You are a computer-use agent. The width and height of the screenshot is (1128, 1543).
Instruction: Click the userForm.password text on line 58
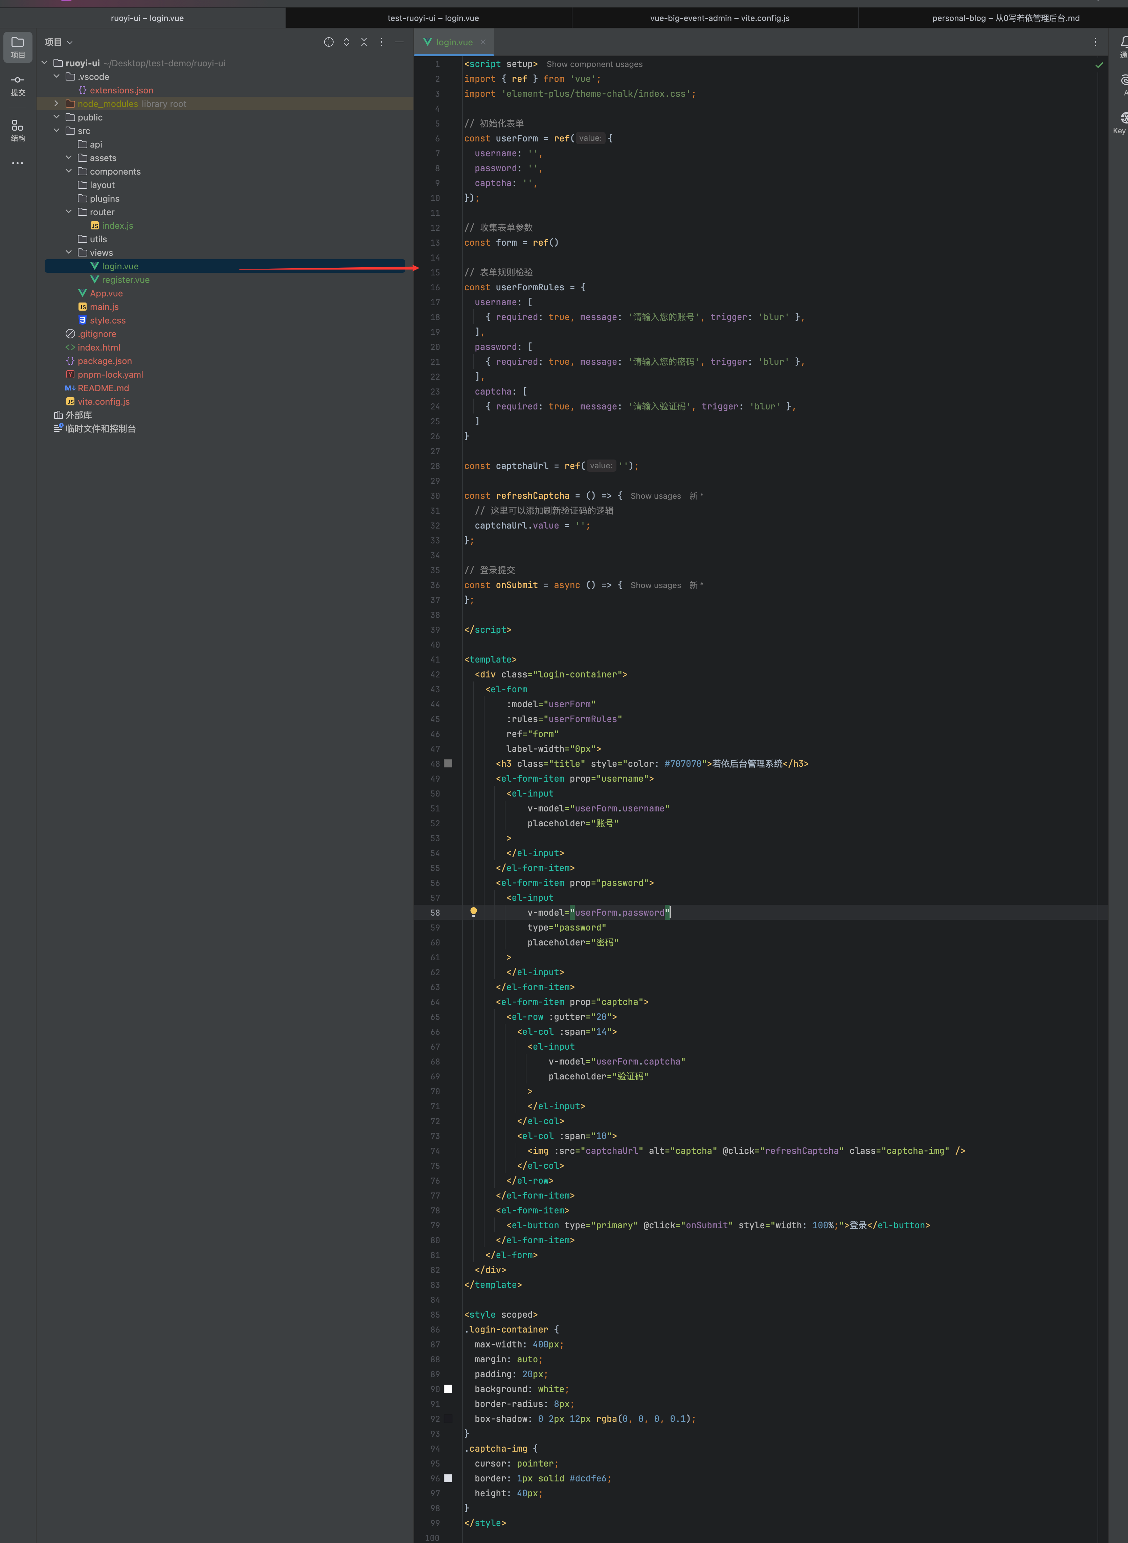[x=620, y=913]
